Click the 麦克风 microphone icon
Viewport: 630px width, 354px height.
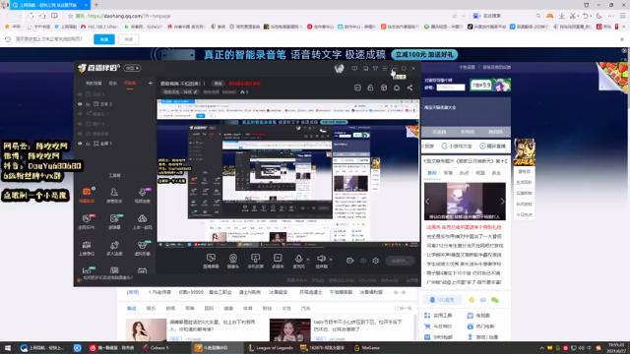[x=298, y=260]
